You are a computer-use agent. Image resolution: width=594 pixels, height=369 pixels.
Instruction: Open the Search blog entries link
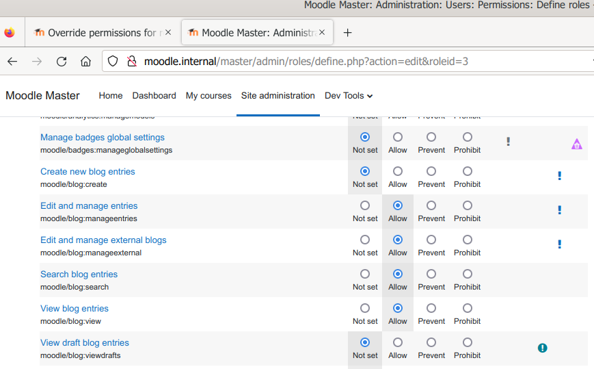tap(79, 275)
